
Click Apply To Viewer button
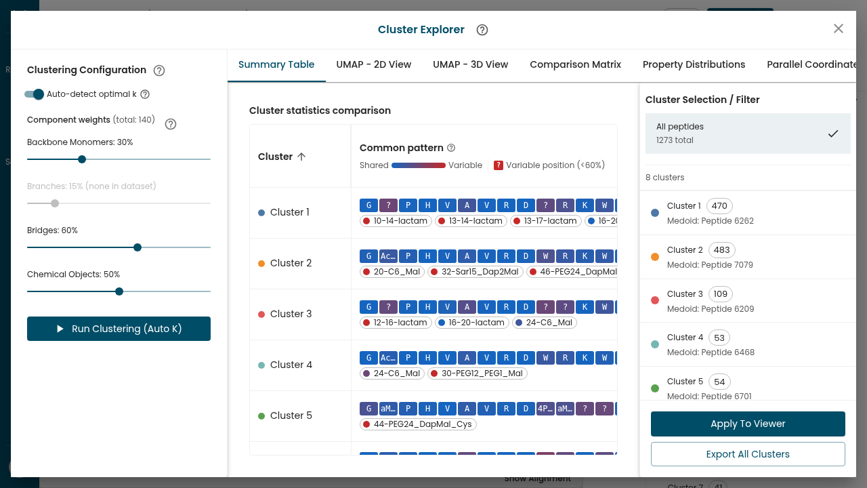coord(748,424)
